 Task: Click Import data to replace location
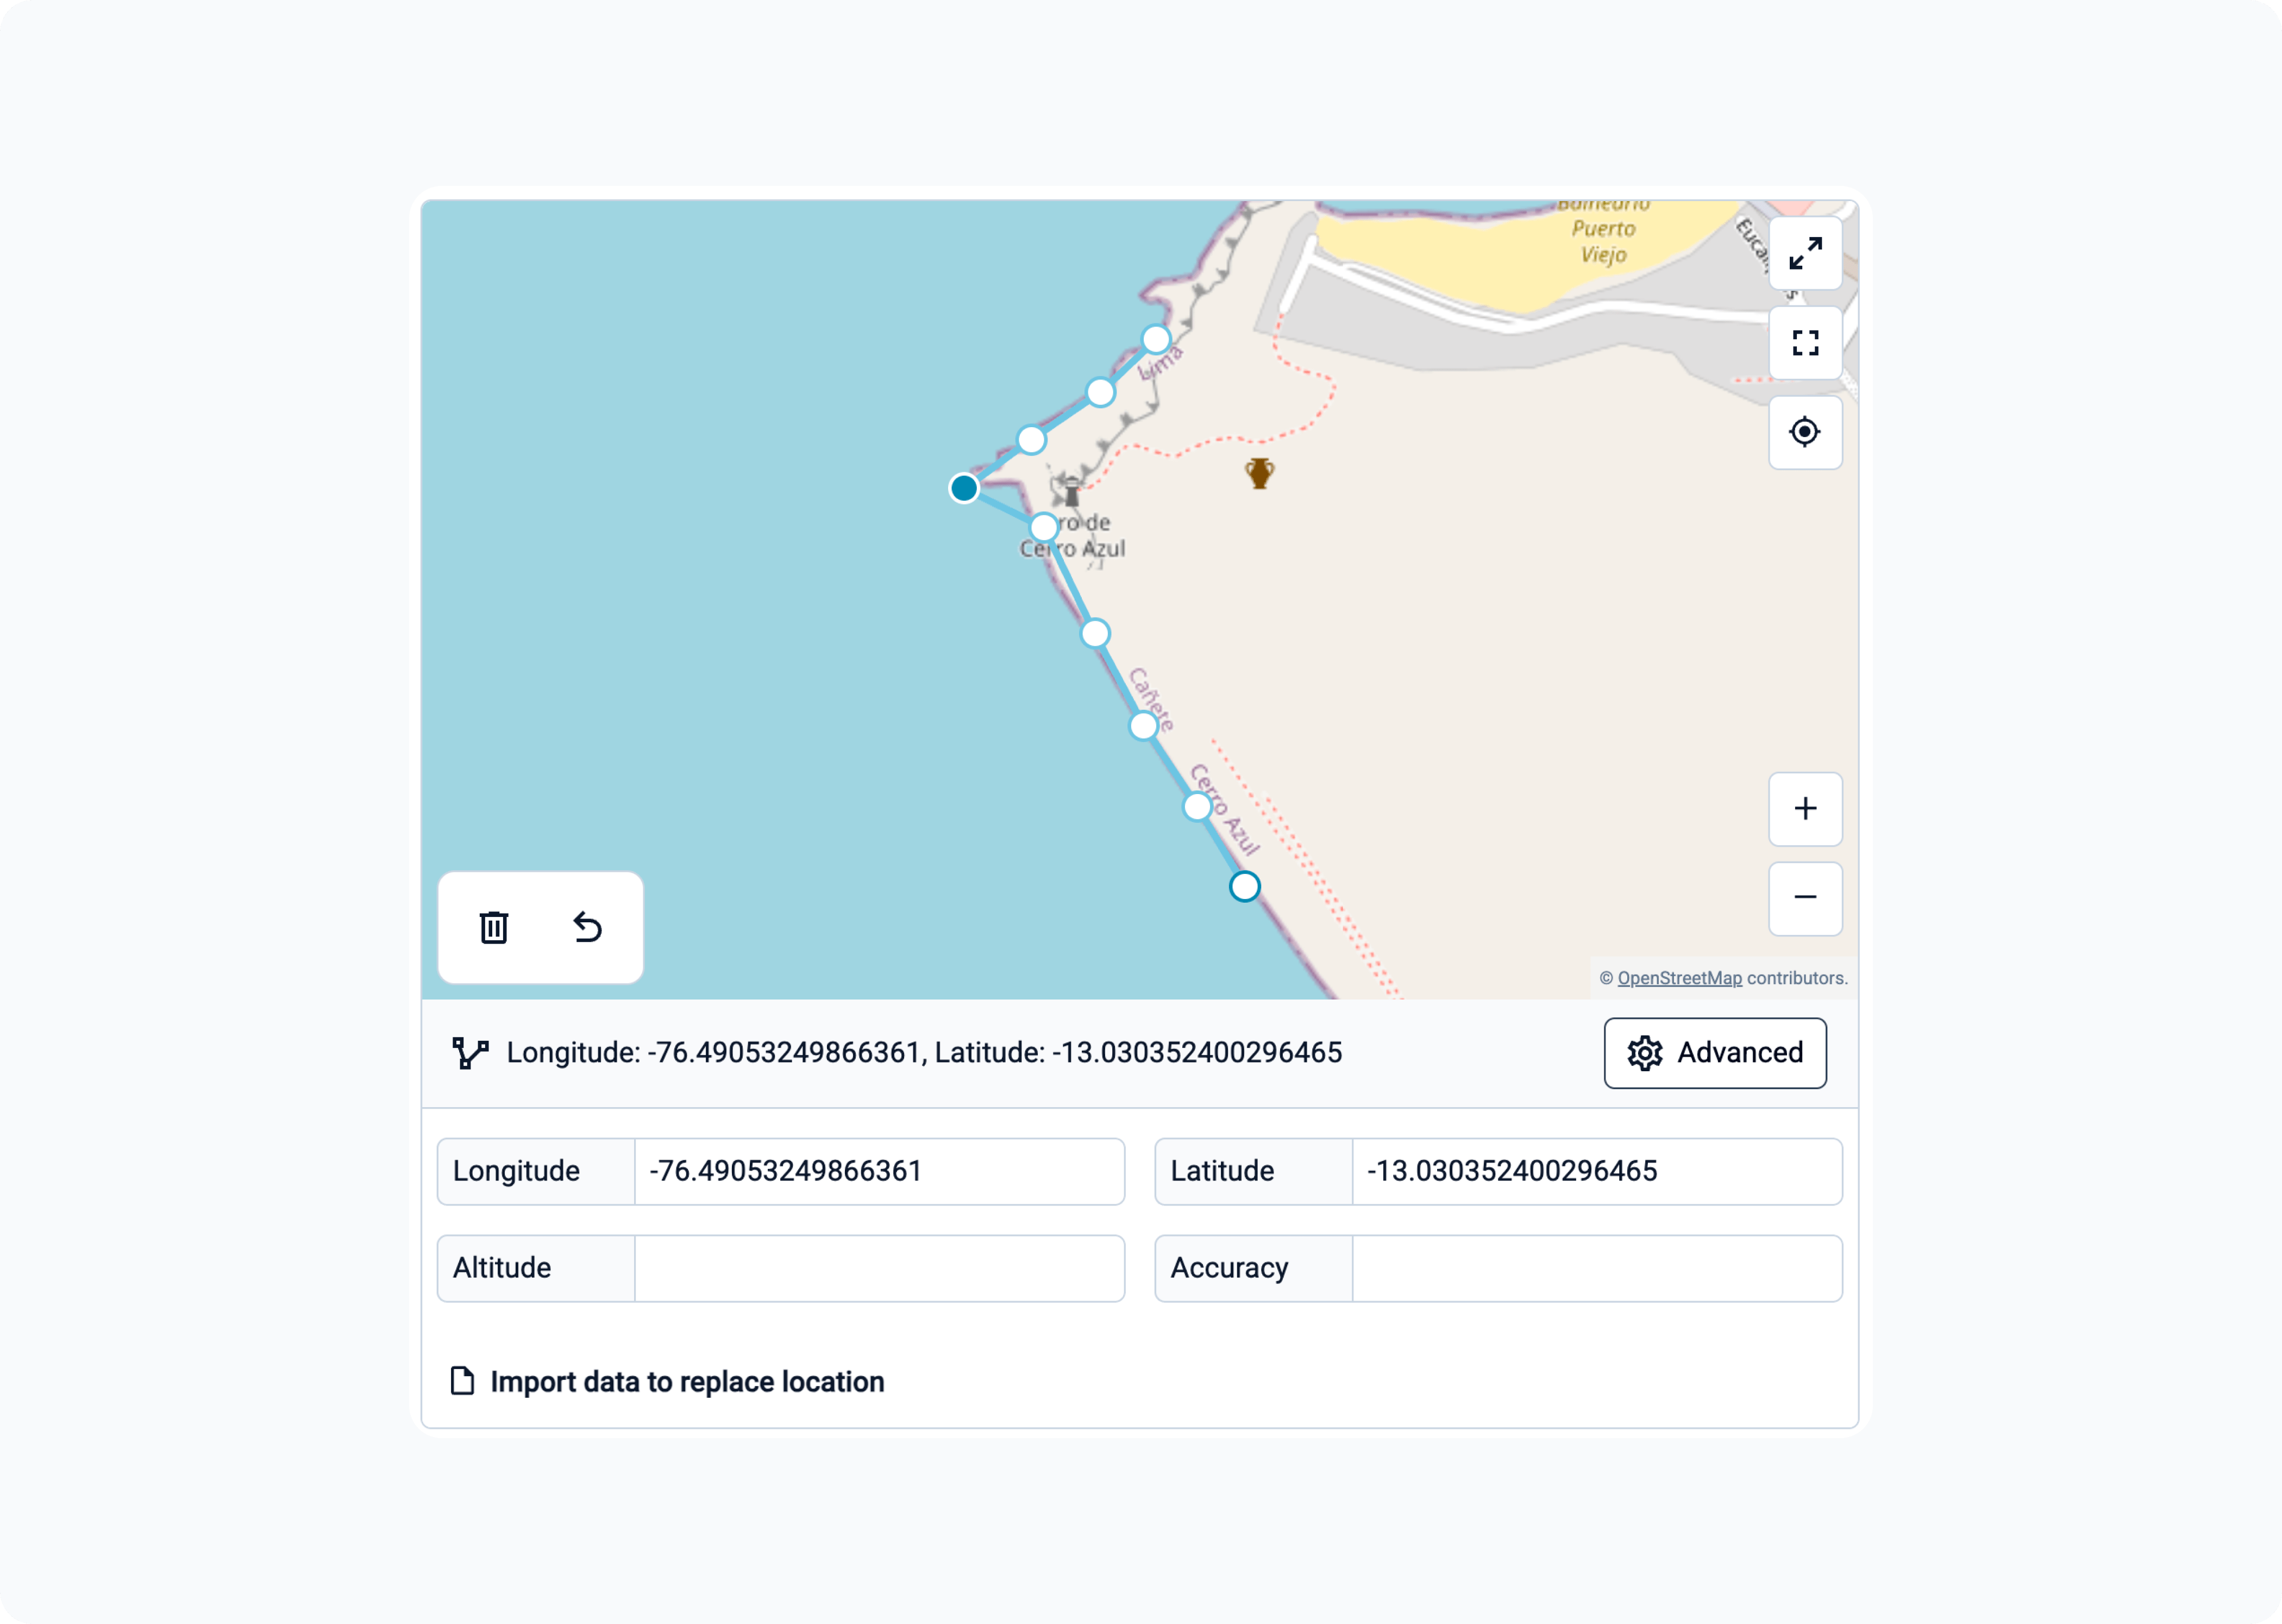[686, 1381]
